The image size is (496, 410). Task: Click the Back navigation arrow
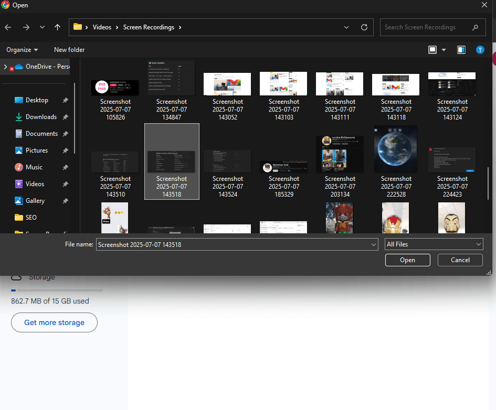(x=8, y=27)
